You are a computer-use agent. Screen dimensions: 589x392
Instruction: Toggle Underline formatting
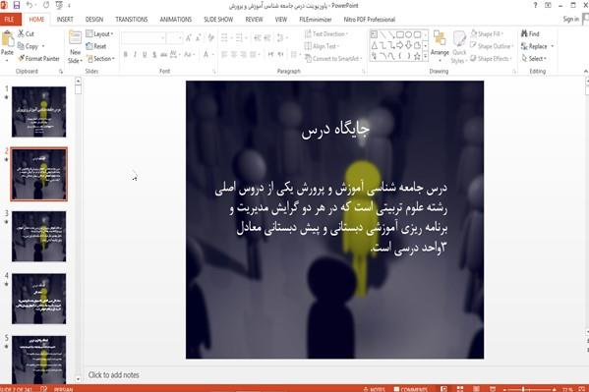coord(145,54)
